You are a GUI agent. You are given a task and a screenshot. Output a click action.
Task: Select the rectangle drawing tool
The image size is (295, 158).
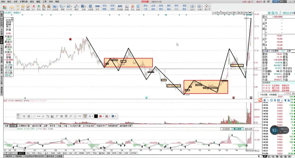[x=48, y=116]
